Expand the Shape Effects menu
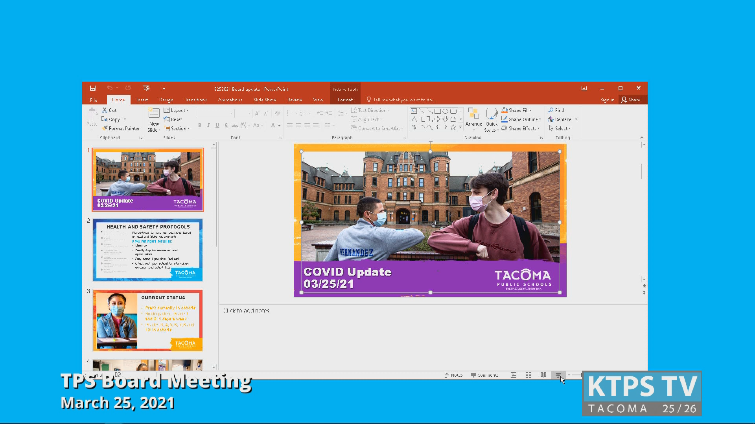Image resolution: width=755 pixels, height=424 pixels. click(x=520, y=128)
